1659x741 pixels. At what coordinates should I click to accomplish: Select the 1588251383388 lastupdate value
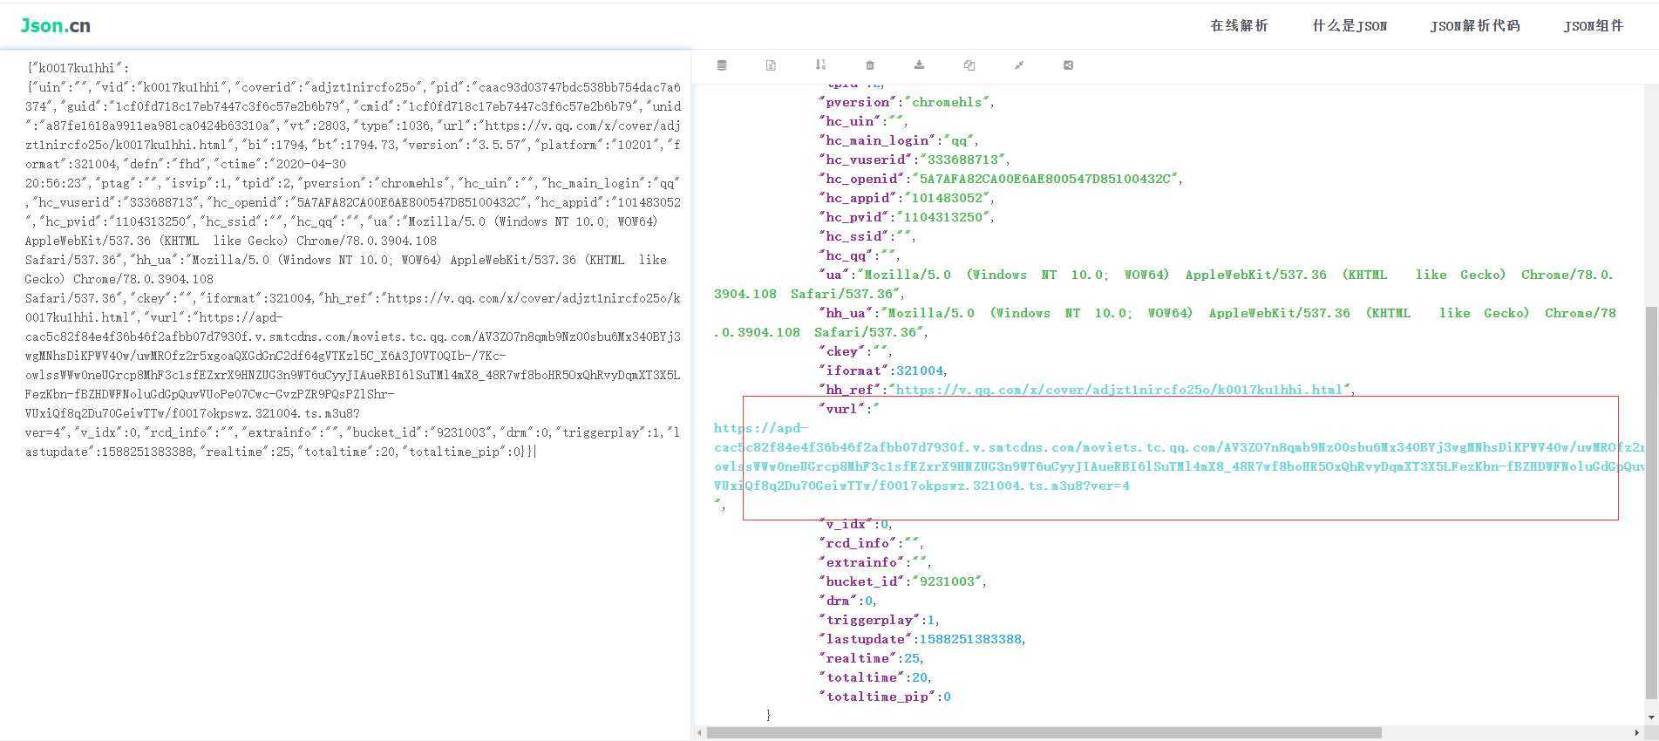pyautogui.click(x=970, y=639)
